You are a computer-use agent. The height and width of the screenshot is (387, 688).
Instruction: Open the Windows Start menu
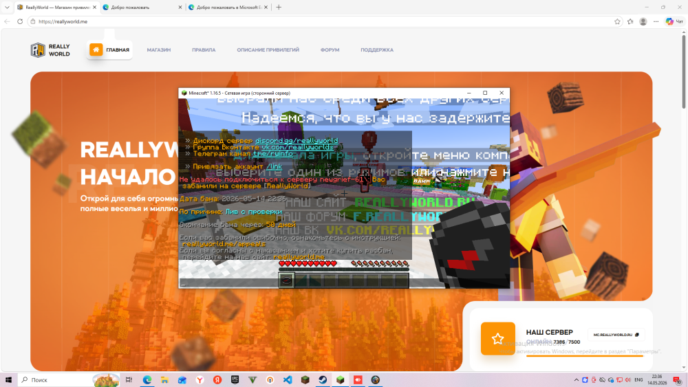(8, 380)
